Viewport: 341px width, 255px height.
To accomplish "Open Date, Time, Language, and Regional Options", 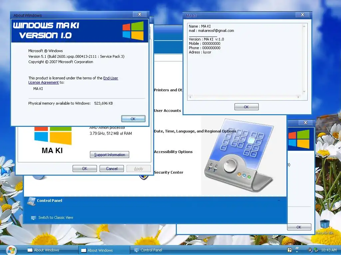I will click(x=195, y=131).
